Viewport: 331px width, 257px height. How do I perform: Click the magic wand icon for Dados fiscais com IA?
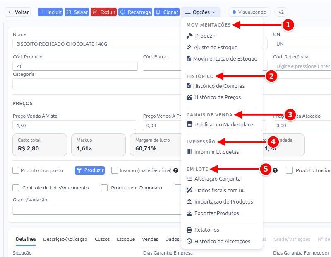(x=189, y=190)
